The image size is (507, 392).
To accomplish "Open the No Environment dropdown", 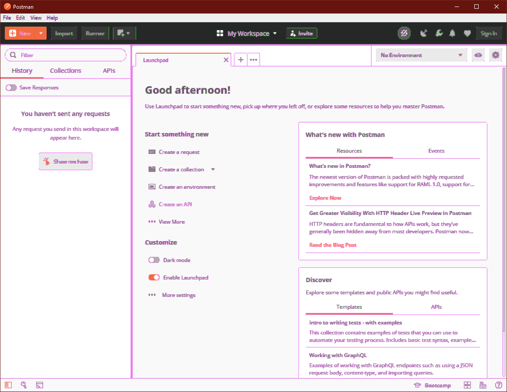I will [421, 55].
